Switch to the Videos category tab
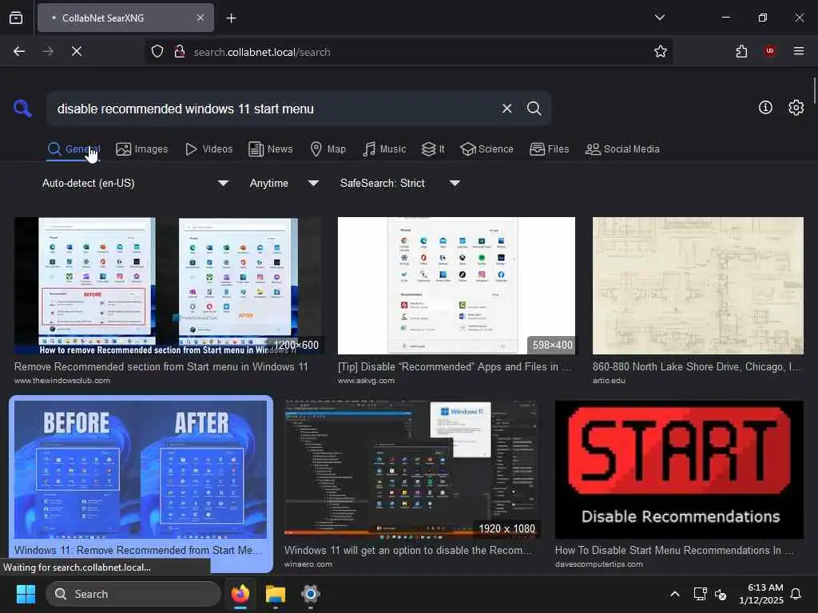This screenshot has width=818, height=613. (x=209, y=149)
